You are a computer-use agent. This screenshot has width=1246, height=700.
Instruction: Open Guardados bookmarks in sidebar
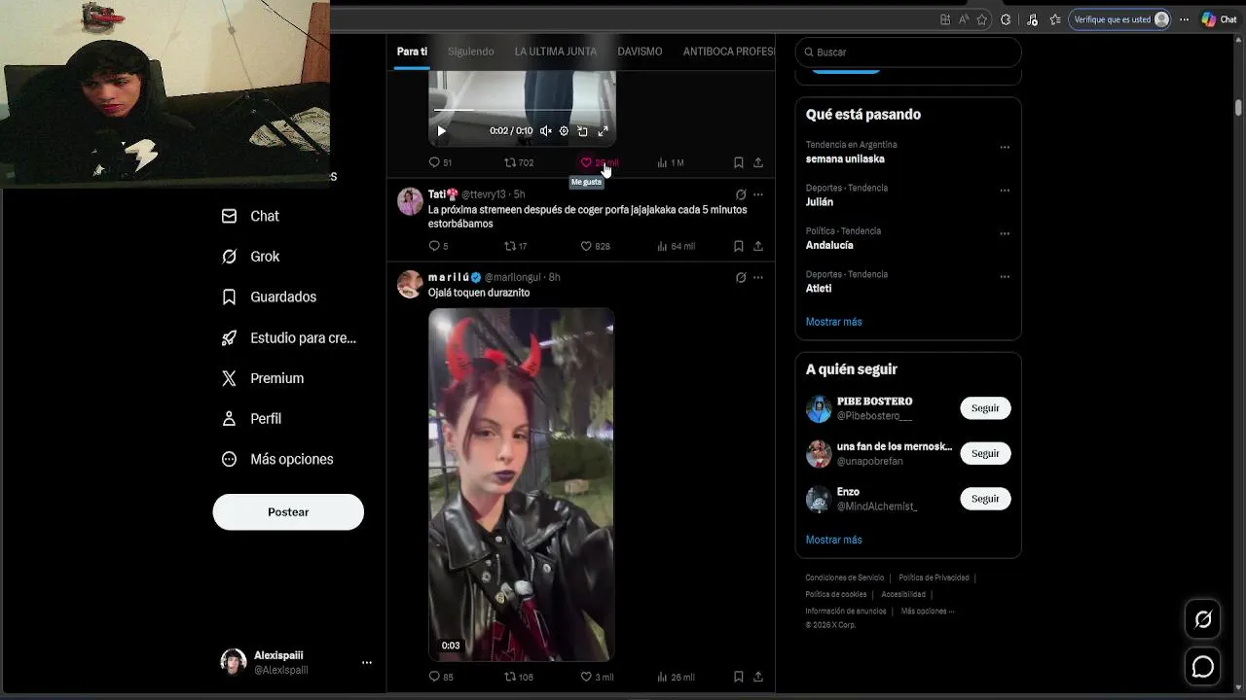pos(269,297)
